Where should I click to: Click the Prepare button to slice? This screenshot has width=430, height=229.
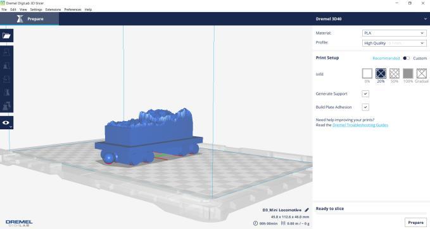[x=415, y=223]
